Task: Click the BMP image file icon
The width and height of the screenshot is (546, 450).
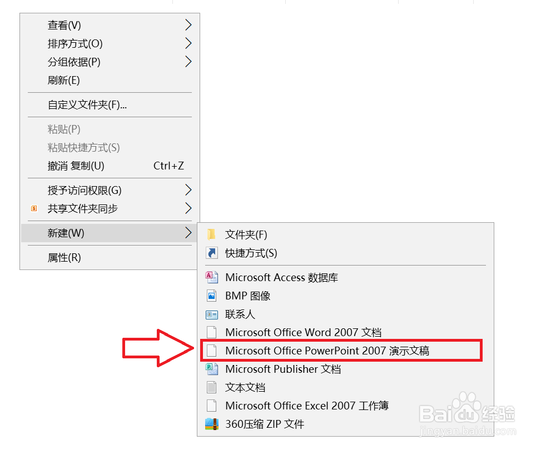Action: click(212, 296)
